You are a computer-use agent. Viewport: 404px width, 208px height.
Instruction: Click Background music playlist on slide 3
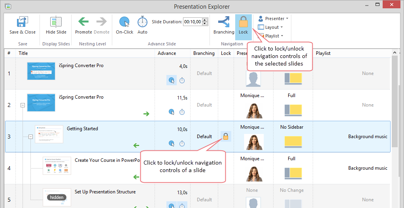pyautogui.click(x=368, y=137)
